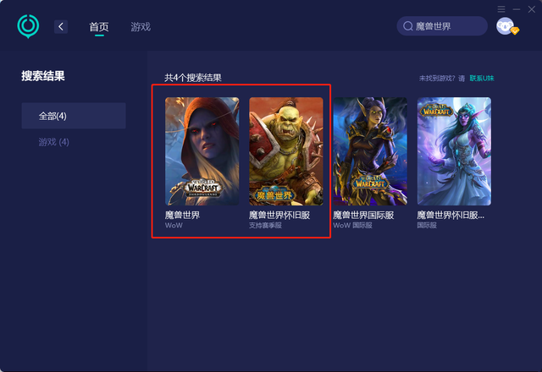Minimize the window
Image resolution: width=542 pixels, height=372 pixels.
click(517, 9)
